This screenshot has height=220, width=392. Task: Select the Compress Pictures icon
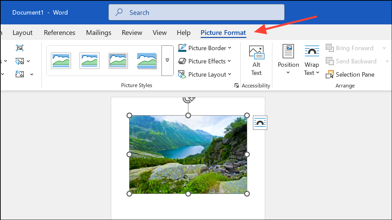point(20,47)
